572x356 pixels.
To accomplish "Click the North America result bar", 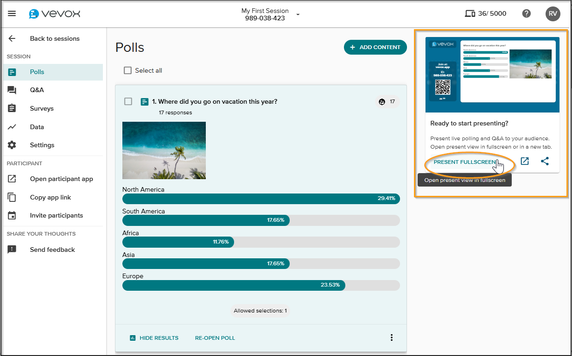I will tap(261, 199).
